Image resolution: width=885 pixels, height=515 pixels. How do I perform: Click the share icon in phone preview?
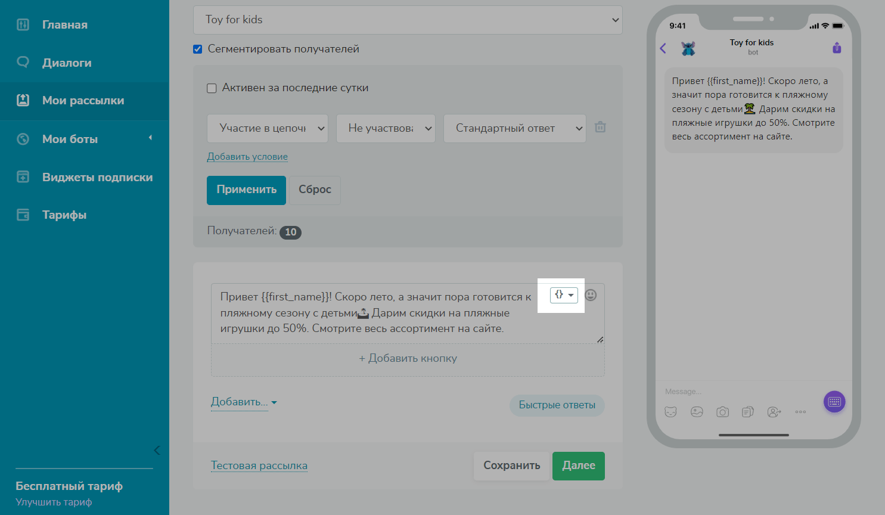tap(837, 48)
